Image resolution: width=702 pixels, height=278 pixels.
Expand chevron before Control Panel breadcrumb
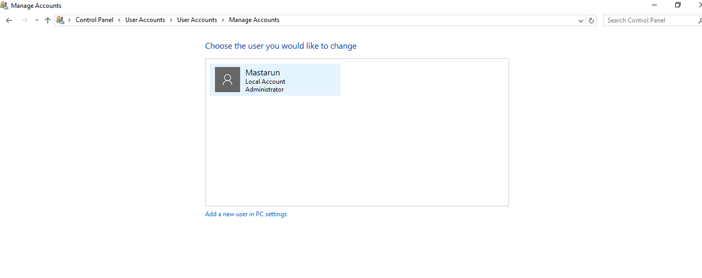tap(70, 20)
